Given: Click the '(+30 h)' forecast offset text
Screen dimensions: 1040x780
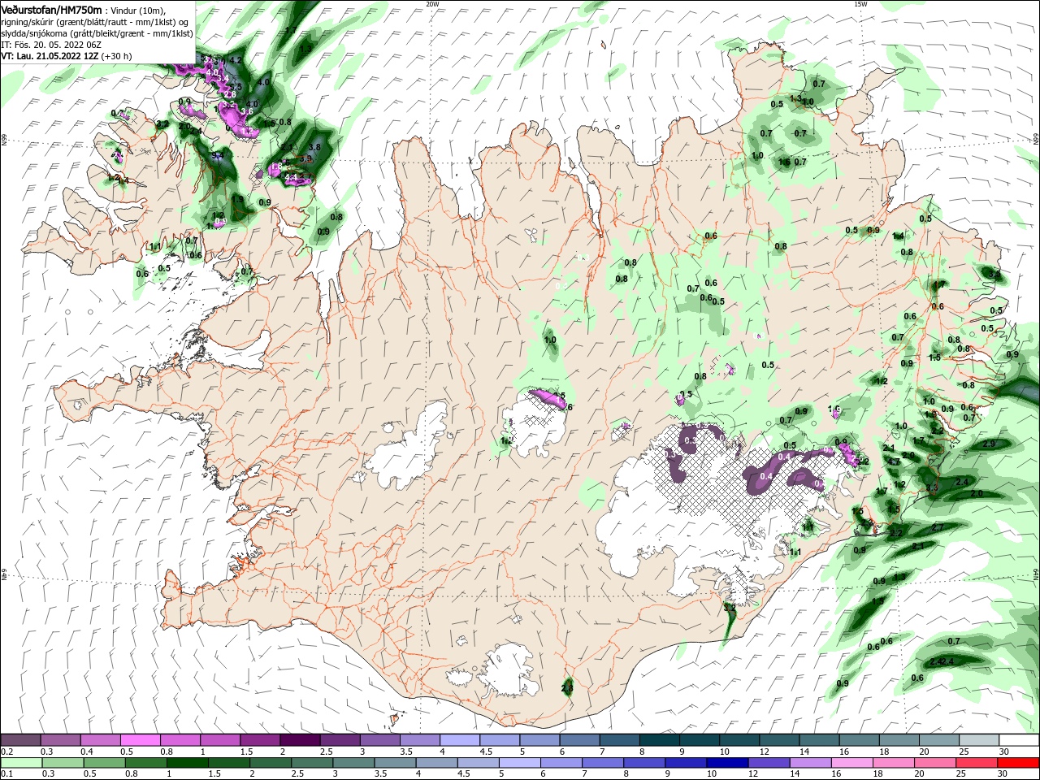Looking at the screenshot, I should click(117, 56).
